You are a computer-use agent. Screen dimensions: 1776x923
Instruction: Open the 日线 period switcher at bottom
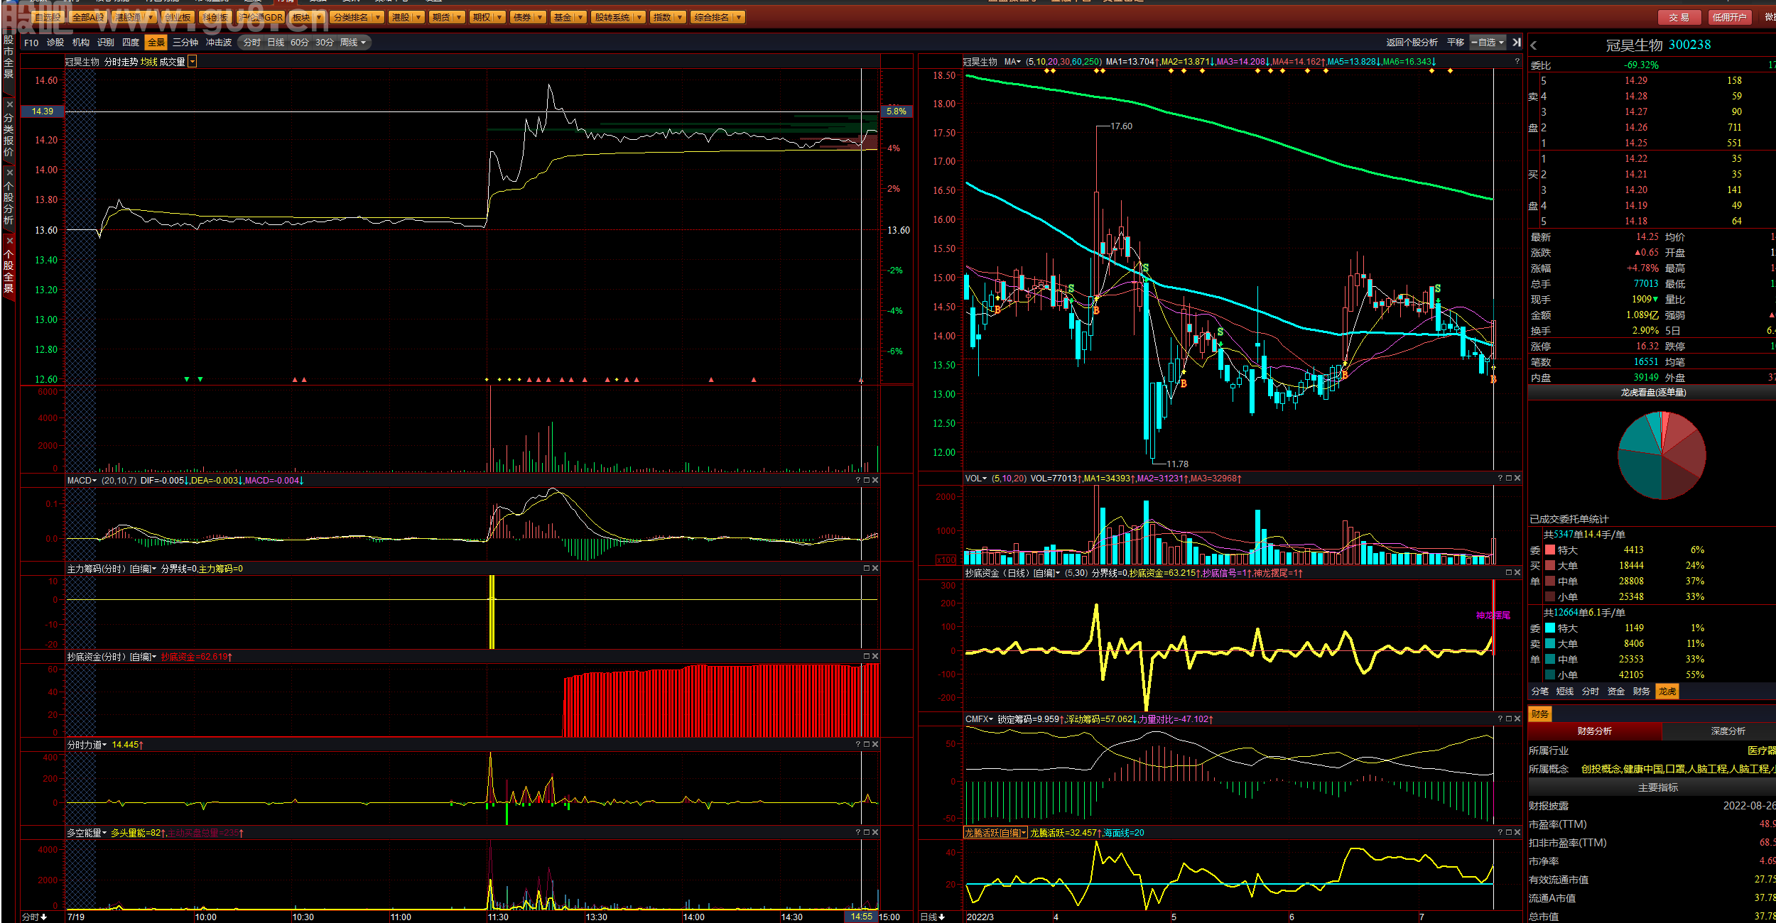[932, 917]
